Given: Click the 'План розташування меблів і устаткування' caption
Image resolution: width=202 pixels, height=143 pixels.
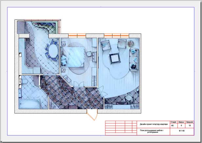Looking at the screenshot, I should click(x=152, y=131).
